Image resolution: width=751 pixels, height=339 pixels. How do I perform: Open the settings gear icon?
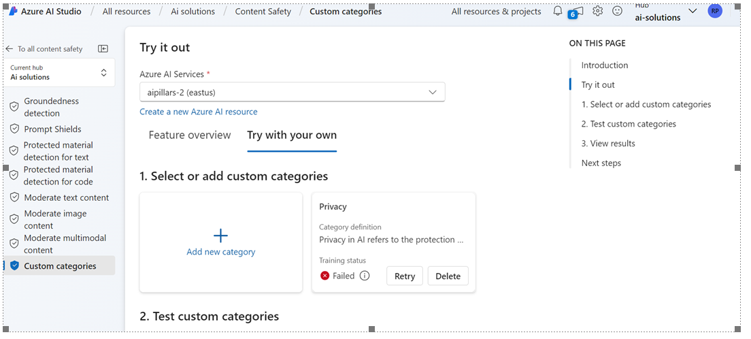point(598,11)
